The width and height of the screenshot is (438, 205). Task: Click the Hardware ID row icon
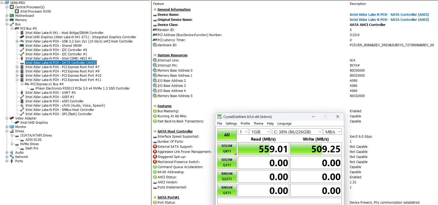[155, 45]
